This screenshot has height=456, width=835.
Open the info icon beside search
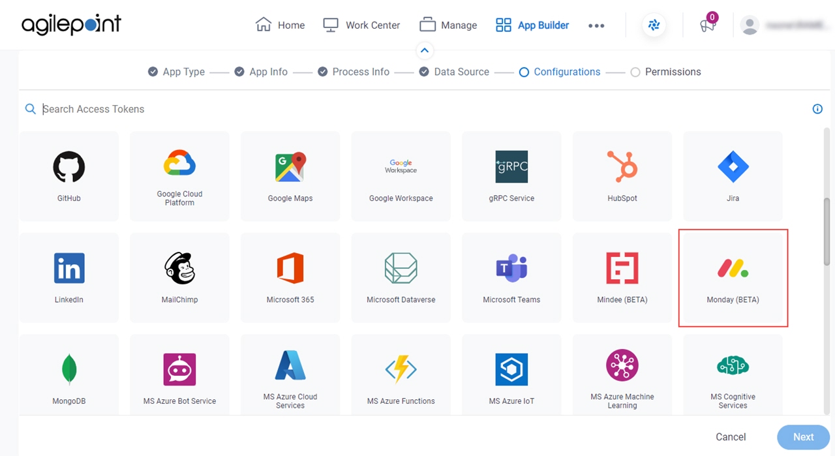pyautogui.click(x=817, y=109)
